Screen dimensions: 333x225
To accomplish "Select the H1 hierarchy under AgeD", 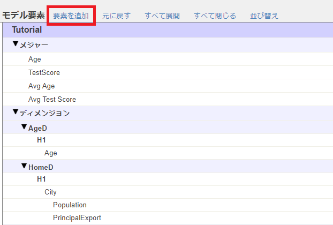I will pos(41,140).
